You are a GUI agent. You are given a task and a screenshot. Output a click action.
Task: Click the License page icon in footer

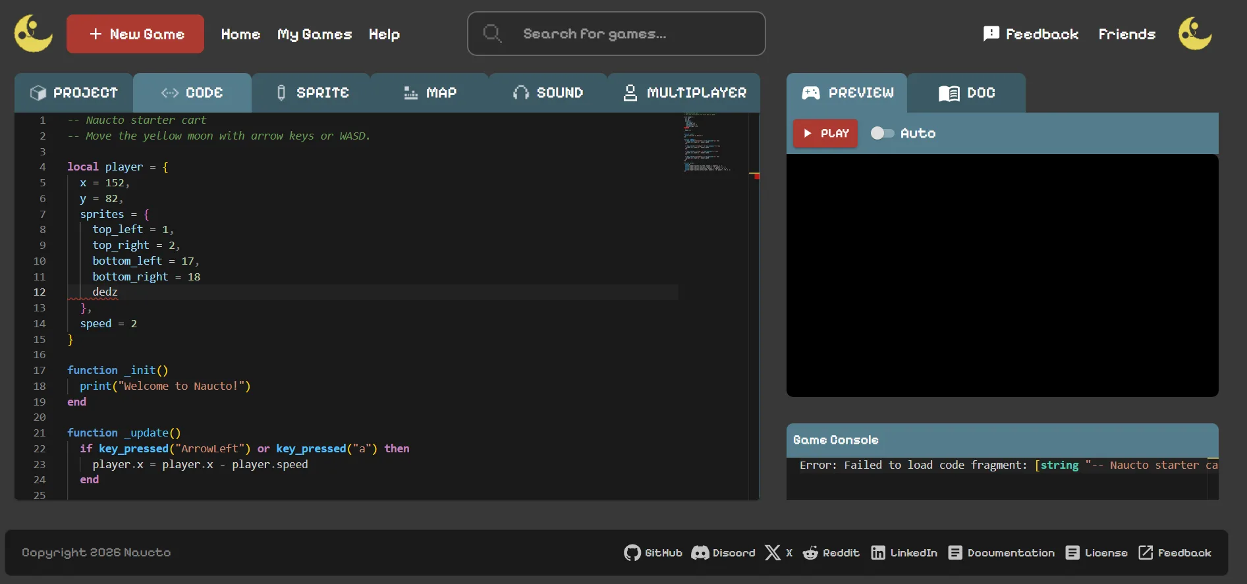1072,552
